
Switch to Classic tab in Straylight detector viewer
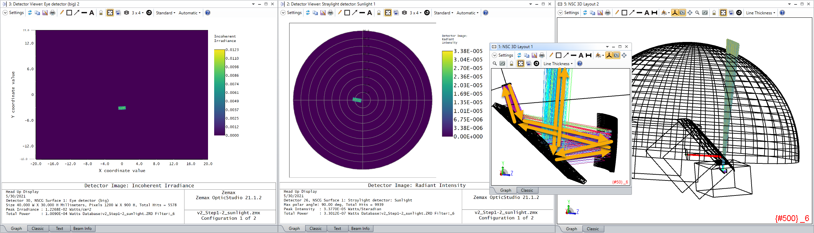[316, 229]
